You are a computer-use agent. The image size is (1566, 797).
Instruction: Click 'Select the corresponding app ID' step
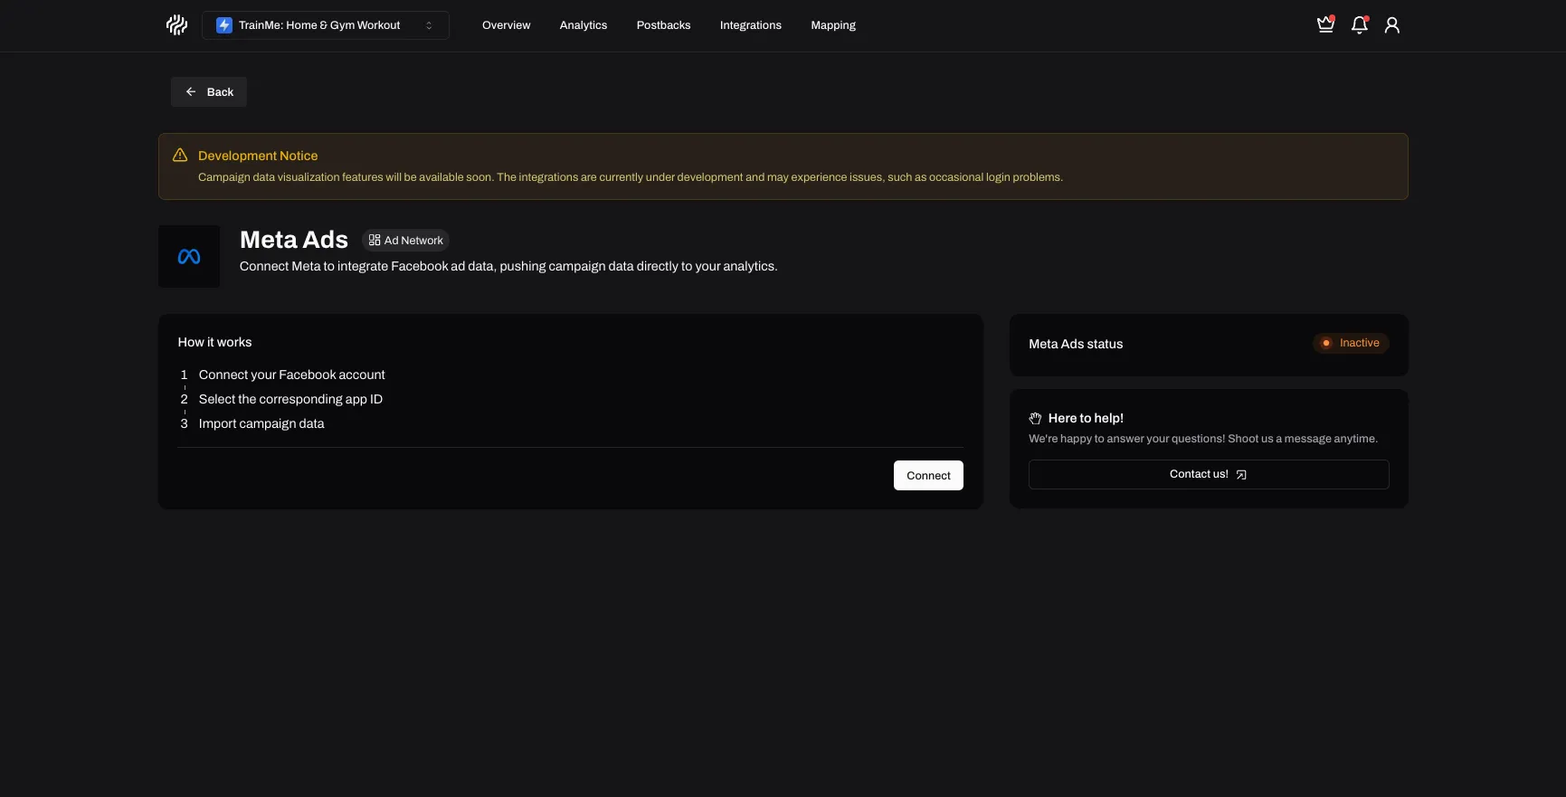click(290, 399)
